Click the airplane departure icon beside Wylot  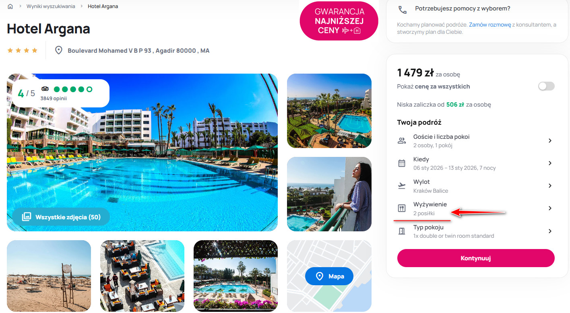[x=402, y=185]
